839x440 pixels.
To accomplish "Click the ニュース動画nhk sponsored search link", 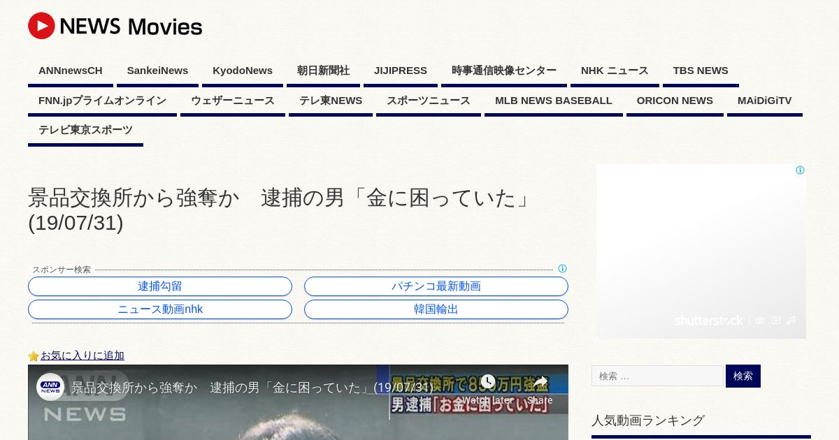I will click(160, 309).
